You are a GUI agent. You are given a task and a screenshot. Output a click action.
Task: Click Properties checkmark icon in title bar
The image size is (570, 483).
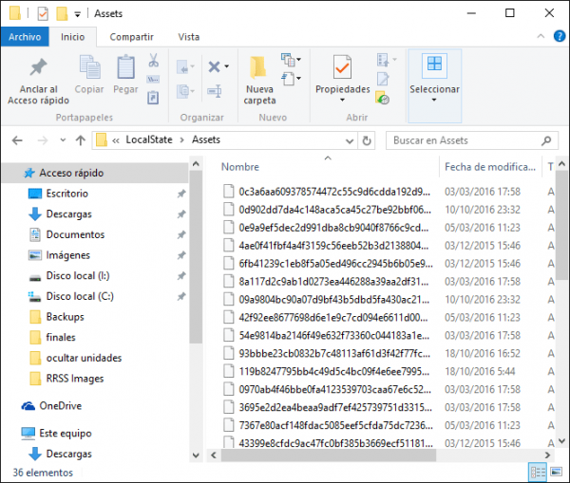tap(43, 14)
